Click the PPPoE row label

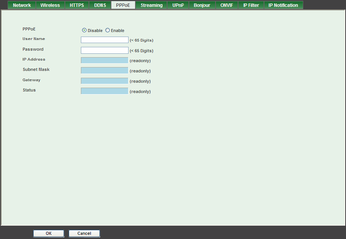tap(29, 29)
